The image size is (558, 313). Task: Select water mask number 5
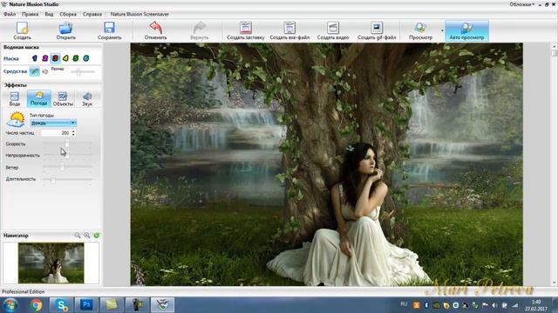pyautogui.click(x=76, y=58)
